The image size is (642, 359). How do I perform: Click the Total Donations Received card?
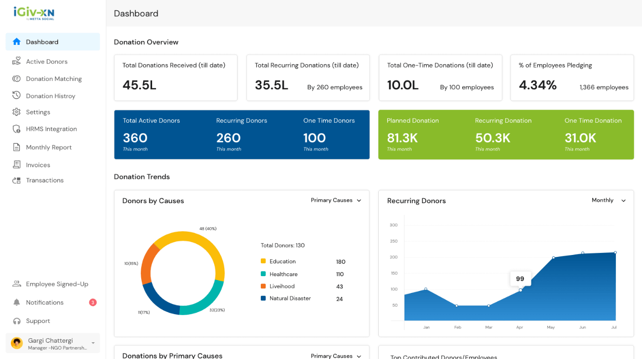click(x=175, y=78)
